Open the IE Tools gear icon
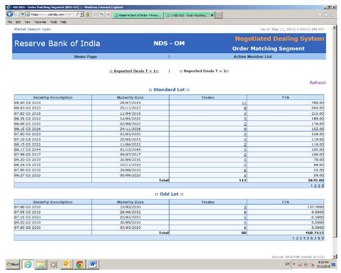This screenshot has height=273, width=341. tap(333, 15)
